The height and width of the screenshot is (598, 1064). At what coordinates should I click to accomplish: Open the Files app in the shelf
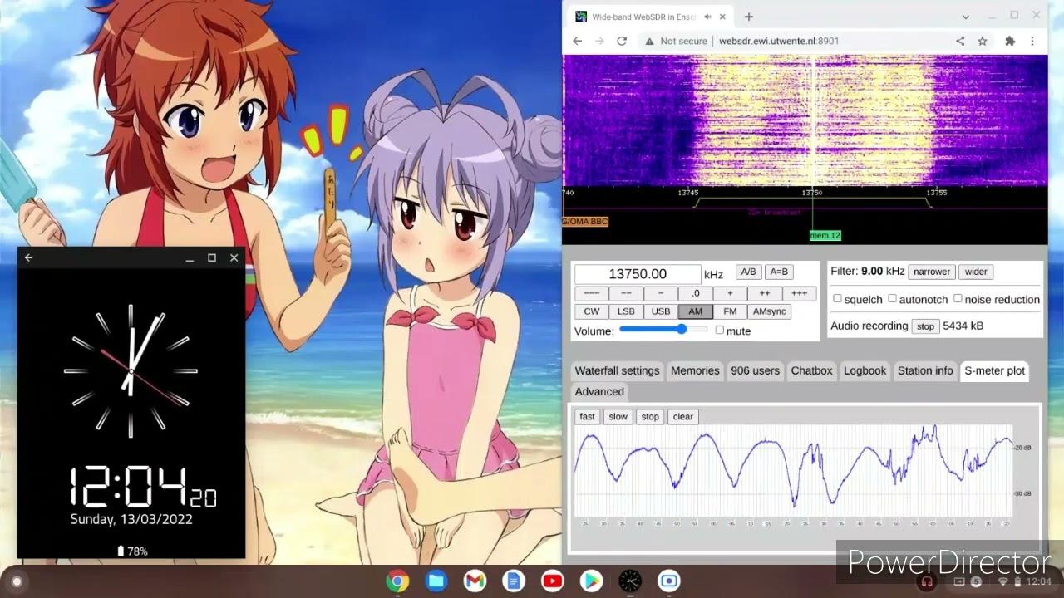436,581
